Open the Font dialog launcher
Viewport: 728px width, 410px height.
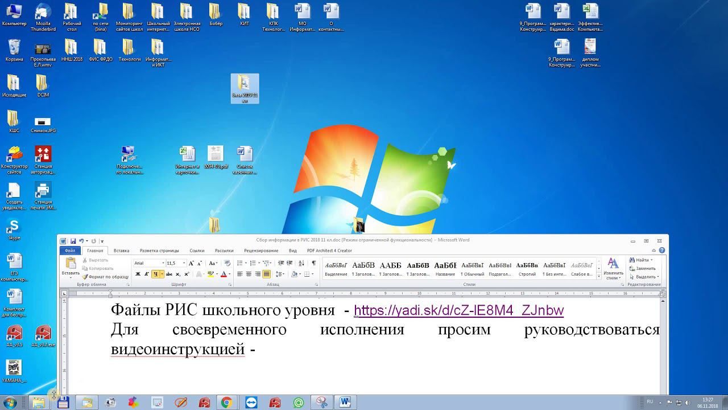coord(229,284)
